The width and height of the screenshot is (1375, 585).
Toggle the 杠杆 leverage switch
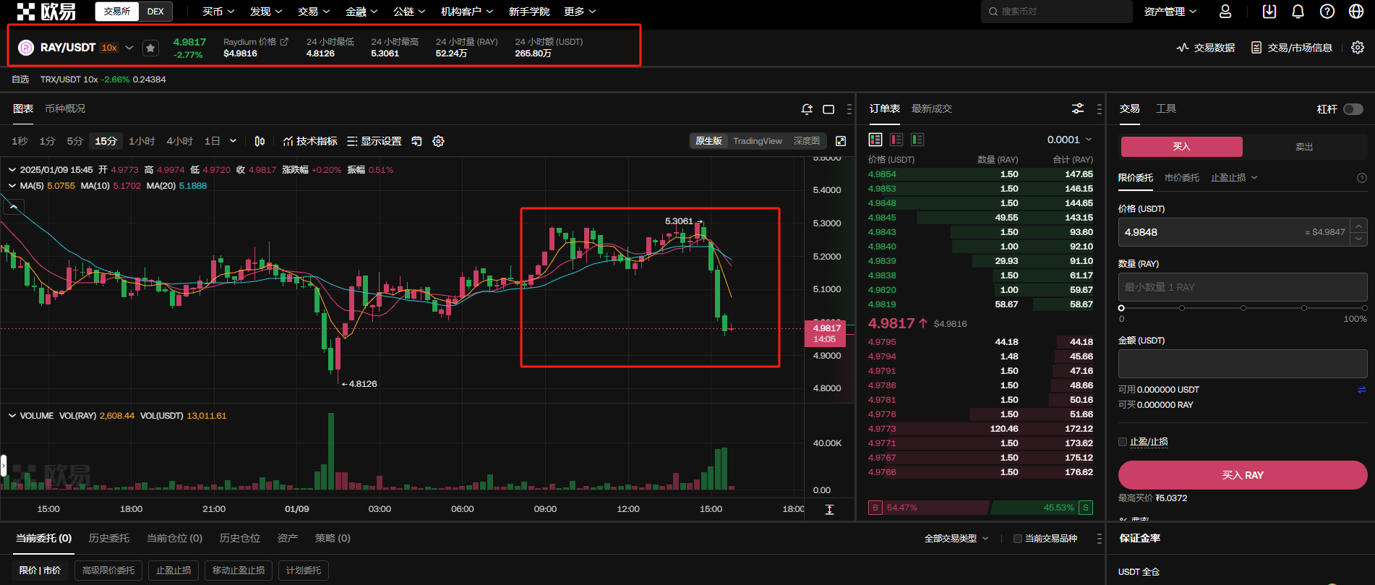pyautogui.click(x=1353, y=109)
